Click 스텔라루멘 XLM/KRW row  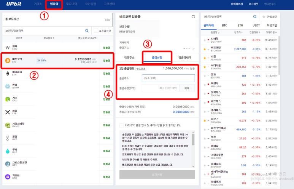240,156
